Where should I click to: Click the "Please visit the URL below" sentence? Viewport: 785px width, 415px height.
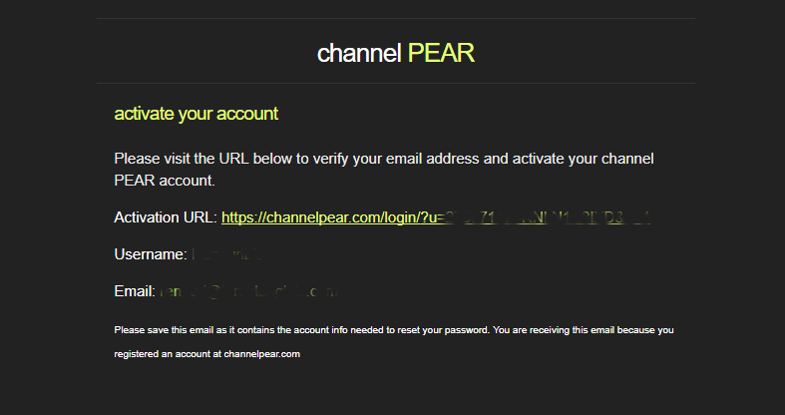coord(384,160)
